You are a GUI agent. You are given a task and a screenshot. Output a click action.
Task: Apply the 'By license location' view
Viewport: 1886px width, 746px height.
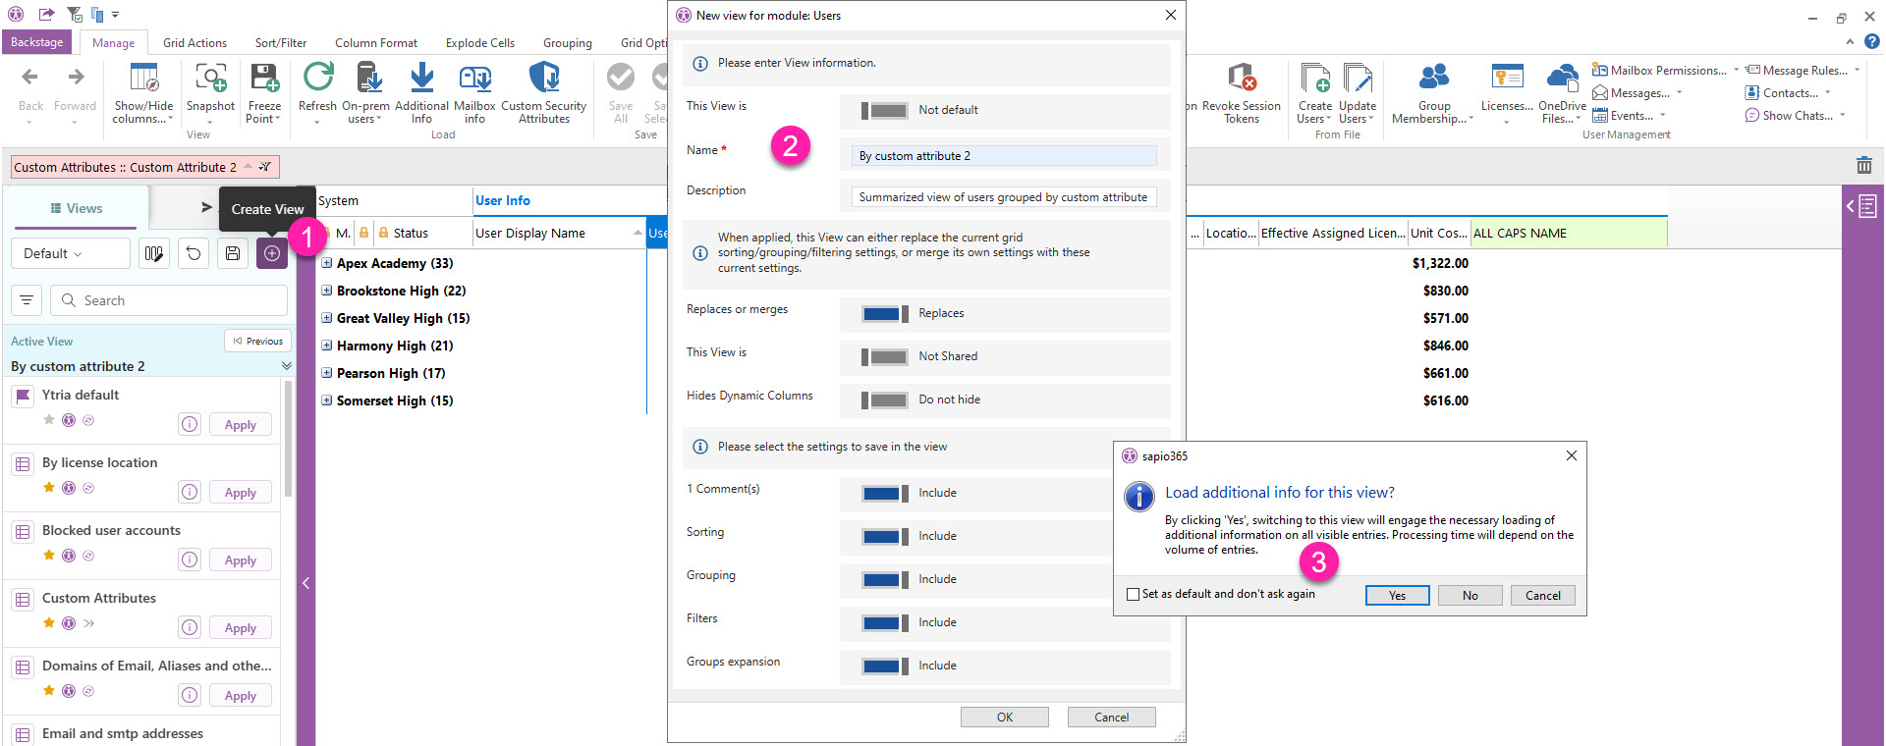(240, 493)
